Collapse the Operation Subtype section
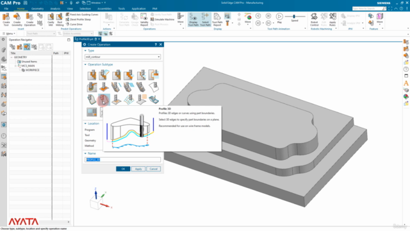Viewport: 410px width, 231px height. click(x=85, y=64)
